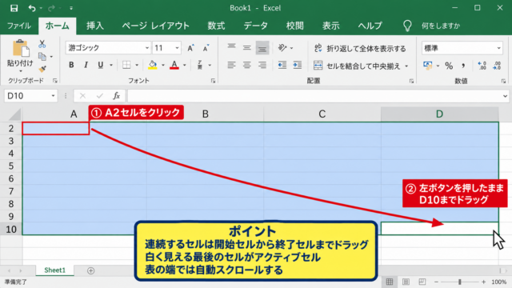Screen dimensions: 512x288
Task: Click the add new sheet plus icon
Action: pos(90,270)
